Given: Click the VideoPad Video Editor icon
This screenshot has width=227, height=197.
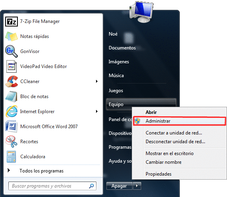Looking at the screenshot, I should coord(12,66).
